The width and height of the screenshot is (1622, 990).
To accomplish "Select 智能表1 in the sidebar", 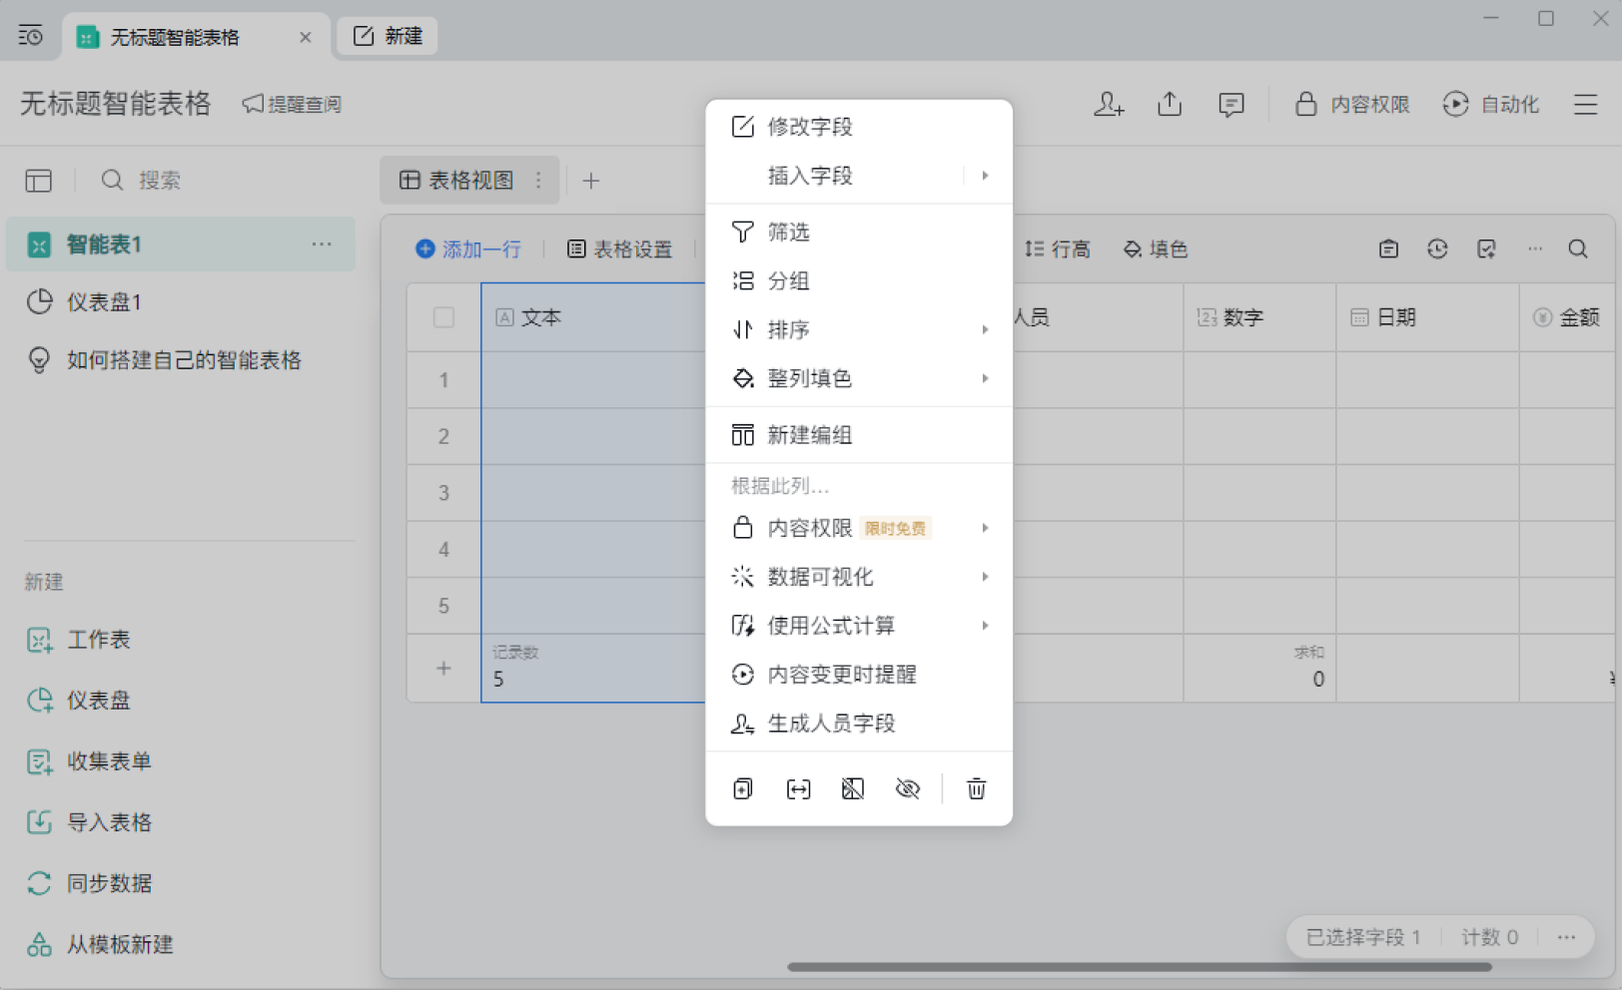I will [181, 244].
